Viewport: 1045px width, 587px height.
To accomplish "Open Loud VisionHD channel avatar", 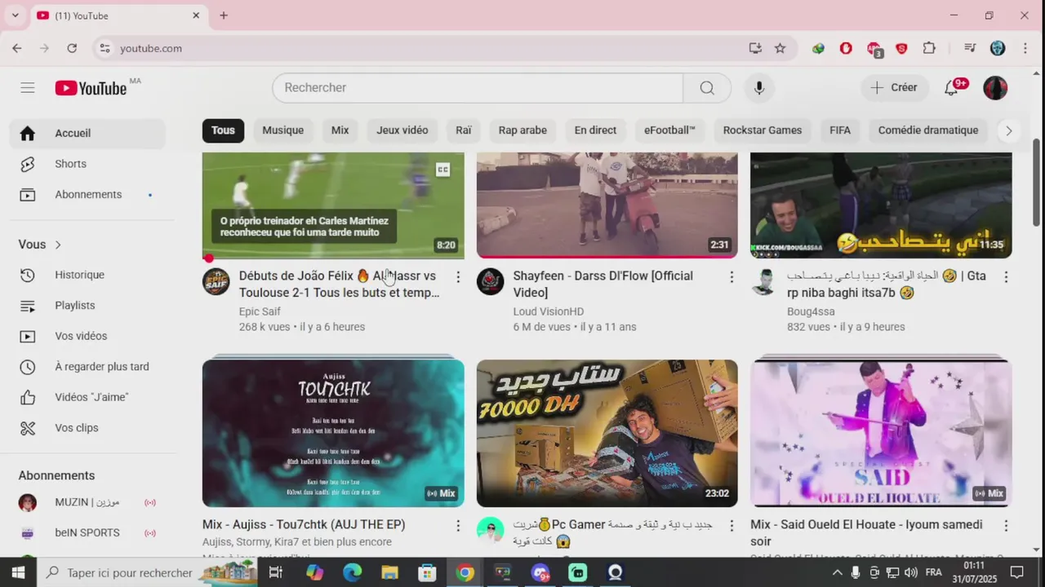I will 490,281.
